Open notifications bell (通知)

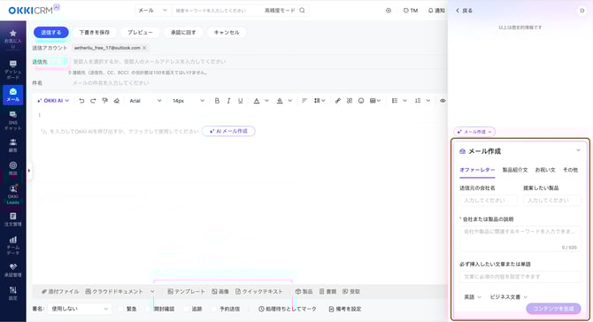436,11
